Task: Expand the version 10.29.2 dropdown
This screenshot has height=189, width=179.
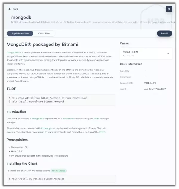Action: pos(146,53)
